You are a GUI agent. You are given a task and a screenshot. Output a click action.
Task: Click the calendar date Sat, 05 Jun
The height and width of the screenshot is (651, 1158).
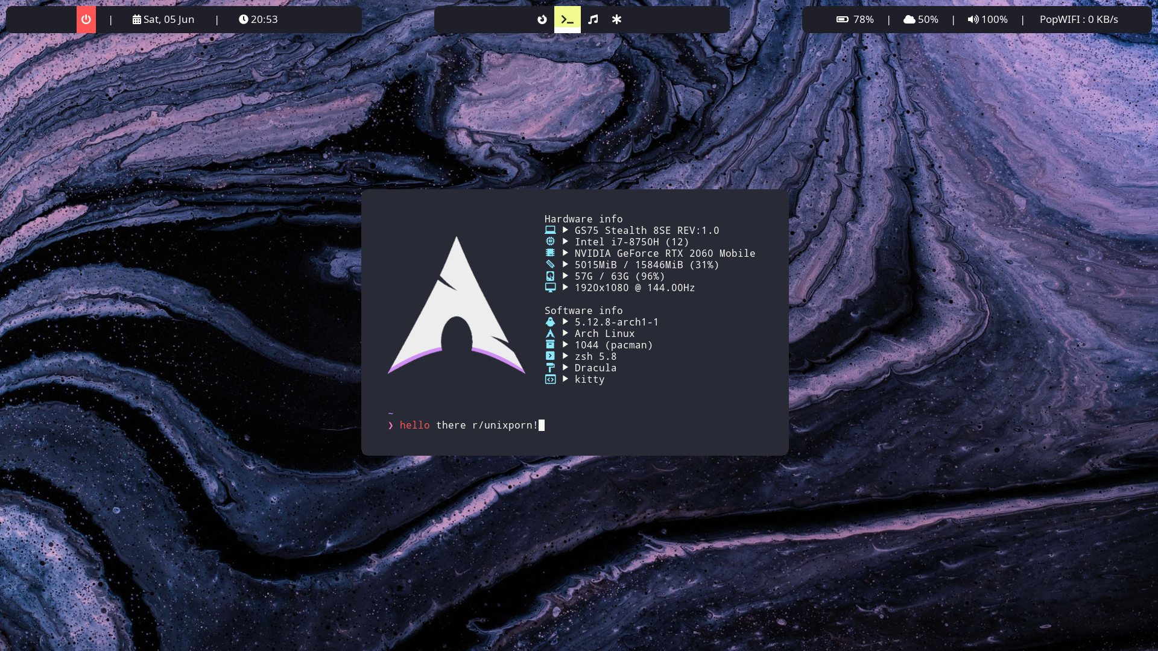point(163,19)
